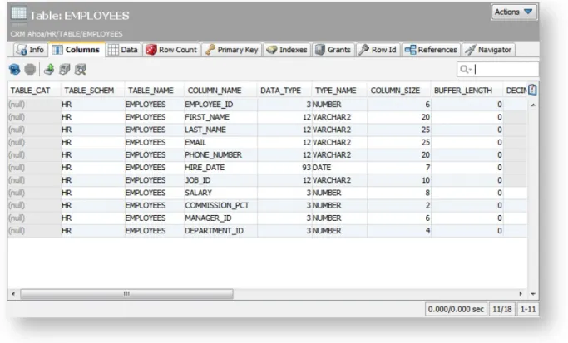Click the table icon beside Table: EMPLOYEES title
This screenshot has height=343, width=568.
[19, 14]
